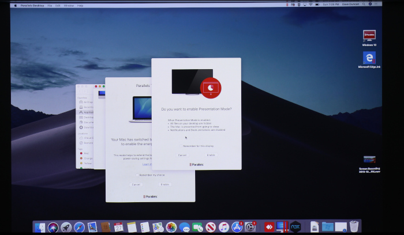Open the Edit menu
The image size is (404, 235).
[x=58, y=5]
